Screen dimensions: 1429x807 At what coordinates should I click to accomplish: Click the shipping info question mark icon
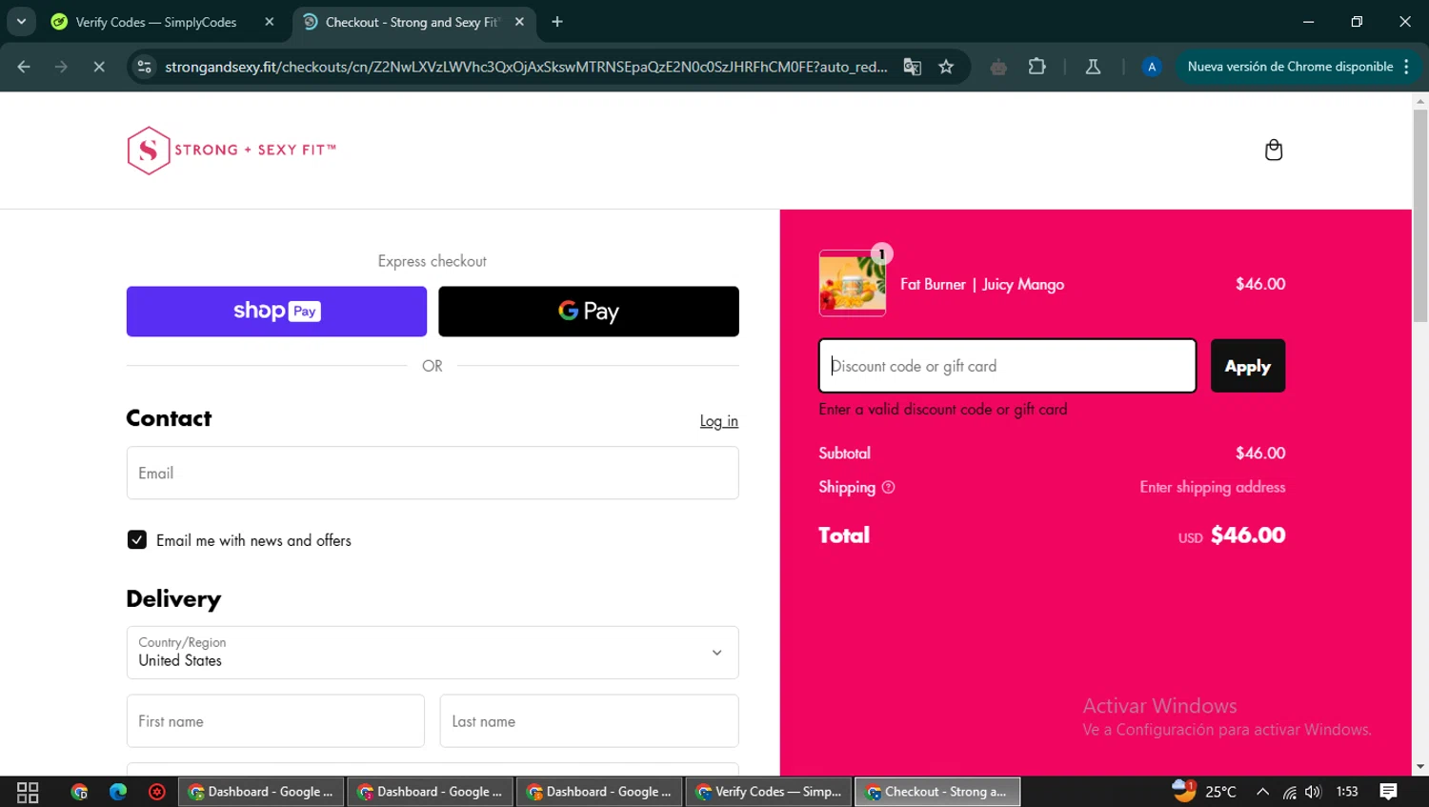(888, 487)
